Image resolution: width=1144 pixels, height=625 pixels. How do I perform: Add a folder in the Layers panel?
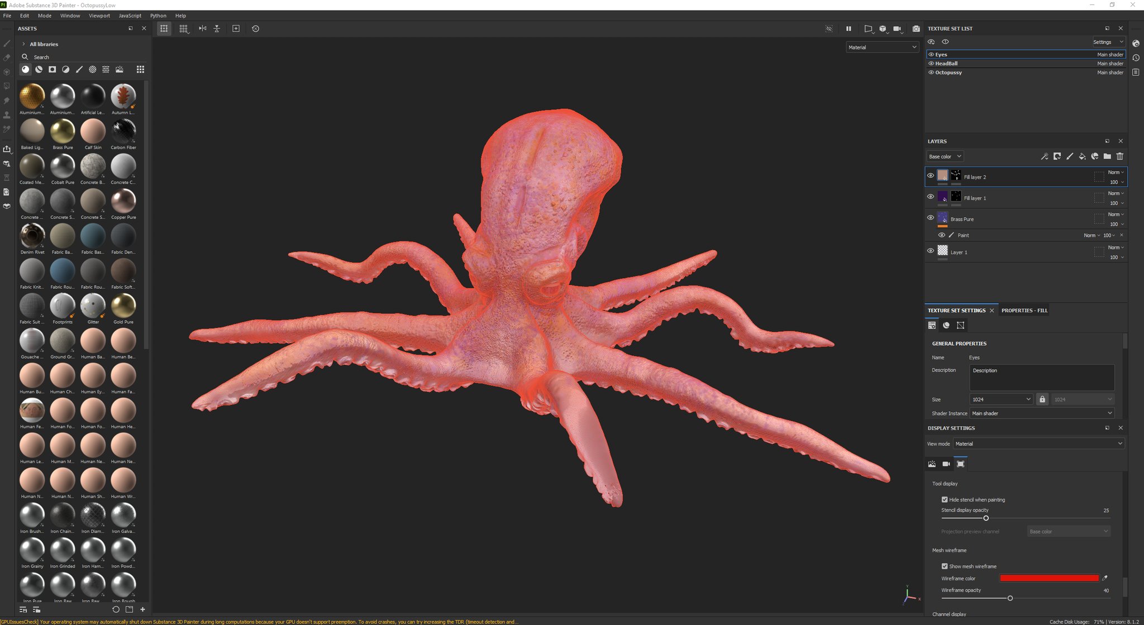(x=1107, y=156)
